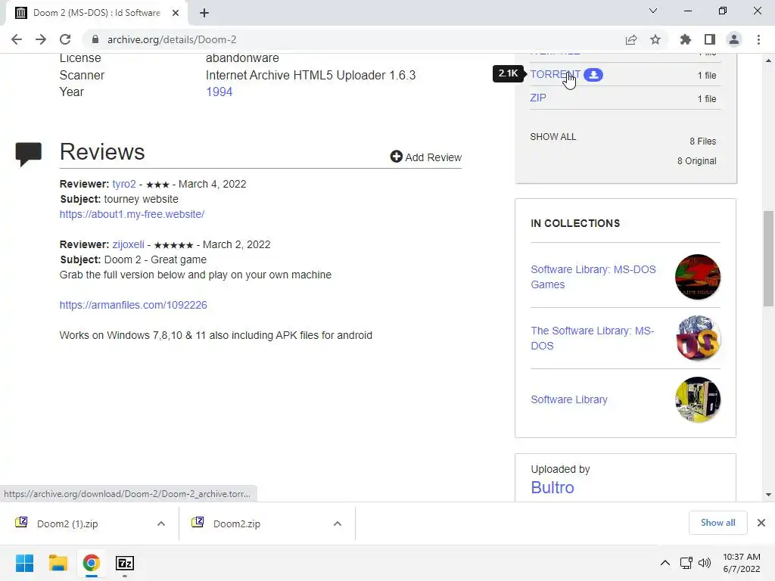
Task: Open the clock showing 10:37 AM
Action: pyautogui.click(x=742, y=563)
